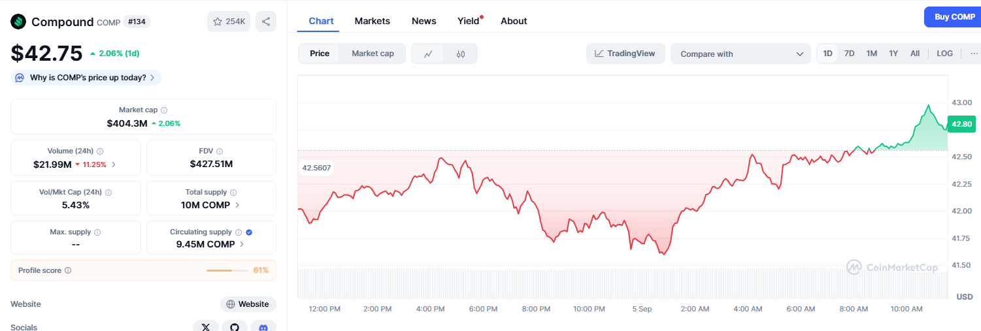Open Market cap info icon

coord(164,110)
